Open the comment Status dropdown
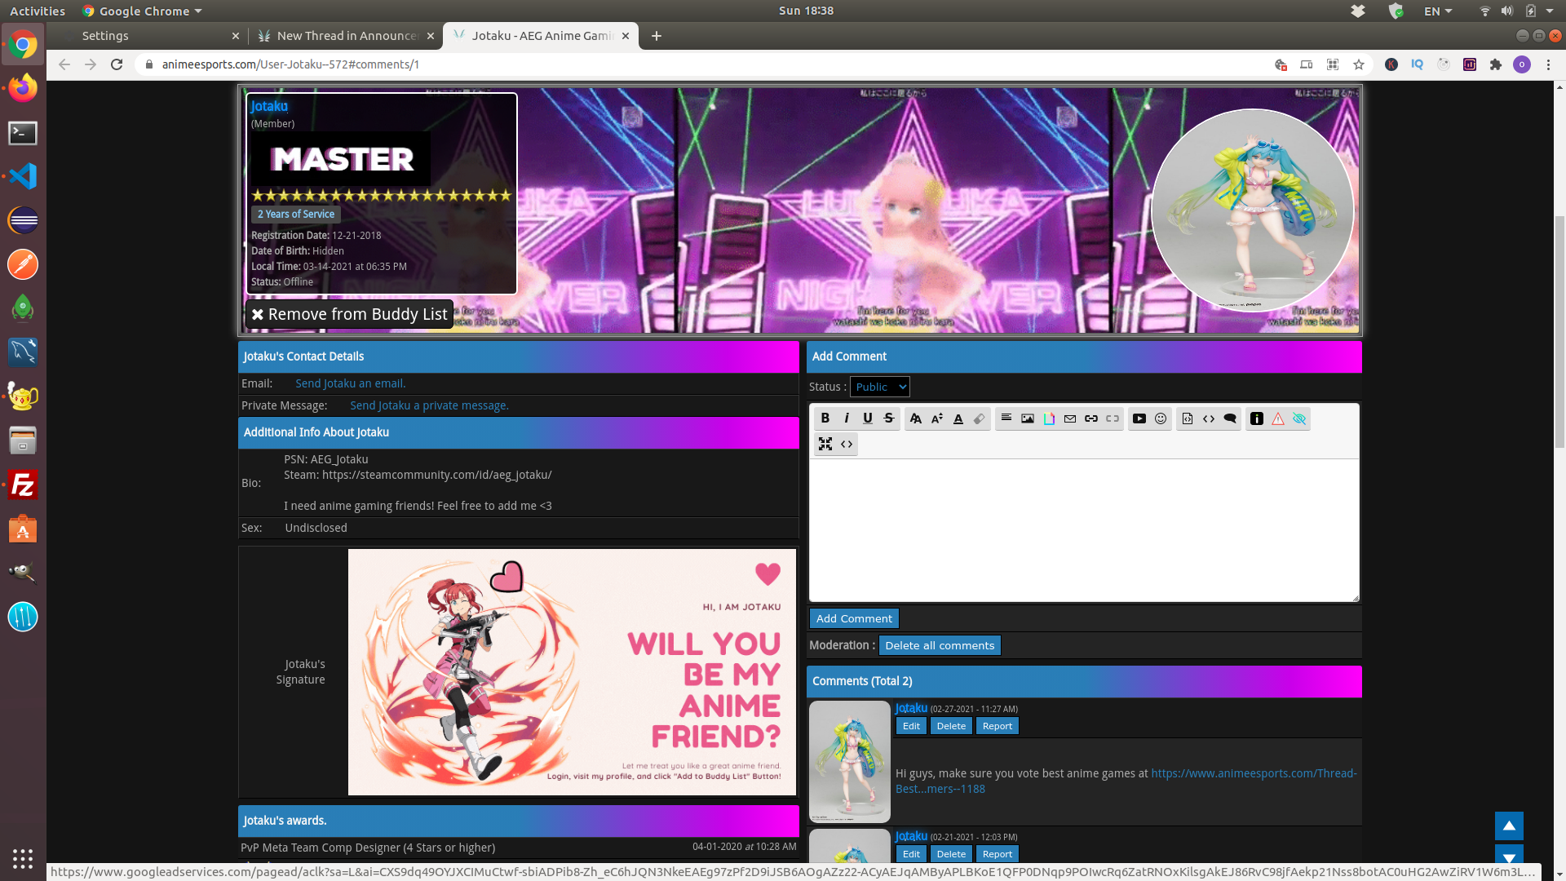1566x881 pixels. tap(880, 387)
